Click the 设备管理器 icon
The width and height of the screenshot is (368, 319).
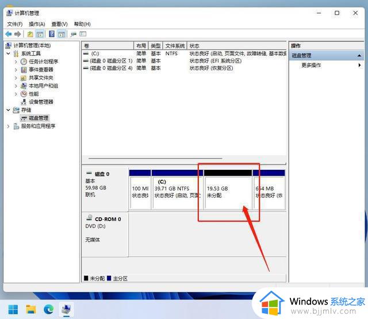coord(24,102)
